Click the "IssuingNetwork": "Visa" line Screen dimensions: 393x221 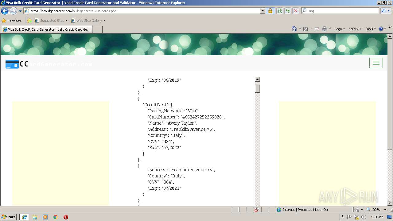point(173,111)
